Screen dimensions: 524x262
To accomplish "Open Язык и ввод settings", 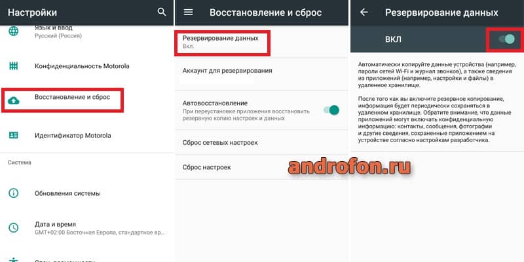I will click(87, 31).
